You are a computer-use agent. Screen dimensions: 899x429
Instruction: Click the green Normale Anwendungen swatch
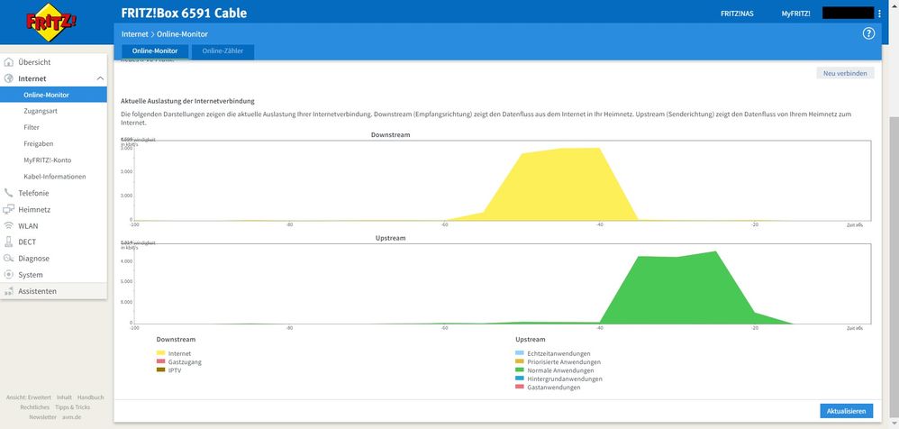(x=520, y=370)
